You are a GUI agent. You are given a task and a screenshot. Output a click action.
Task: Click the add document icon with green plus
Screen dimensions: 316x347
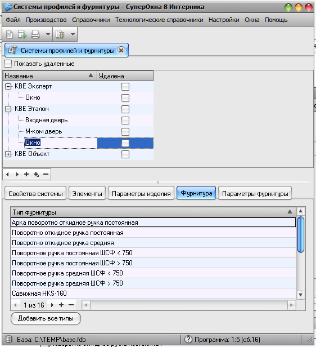[22, 34]
